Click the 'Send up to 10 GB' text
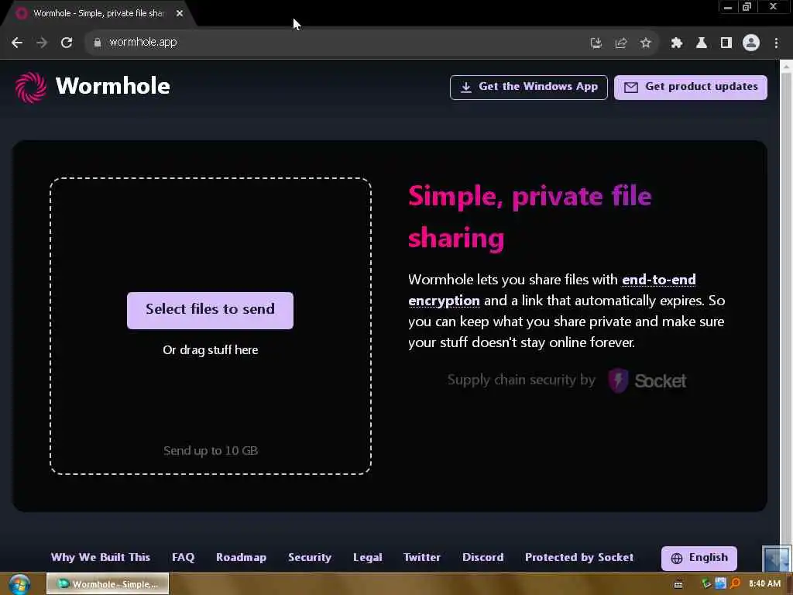This screenshot has height=595, width=793. pos(211,450)
